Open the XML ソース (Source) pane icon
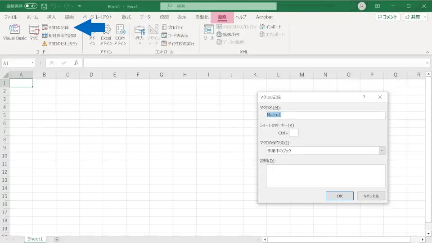Viewport: 432px width, 243px height. click(x=208, y=32)
